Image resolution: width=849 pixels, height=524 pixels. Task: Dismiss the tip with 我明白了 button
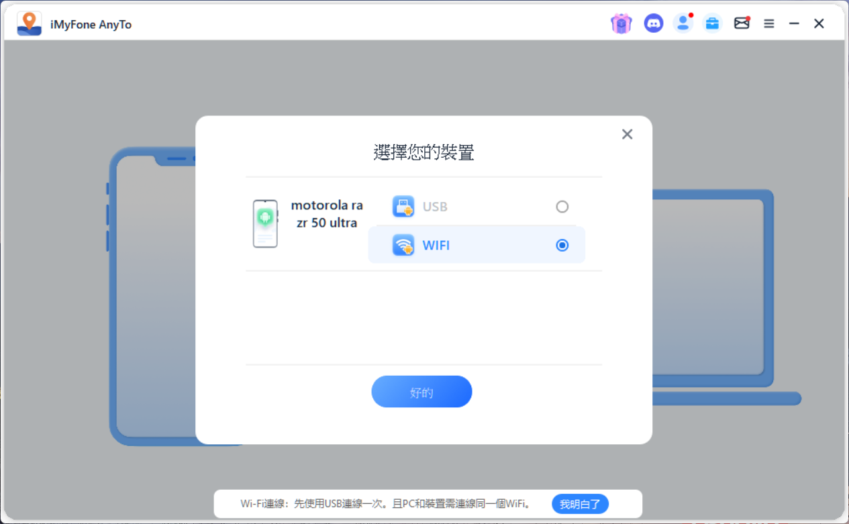pyautogui.click(x=580, y=504)
